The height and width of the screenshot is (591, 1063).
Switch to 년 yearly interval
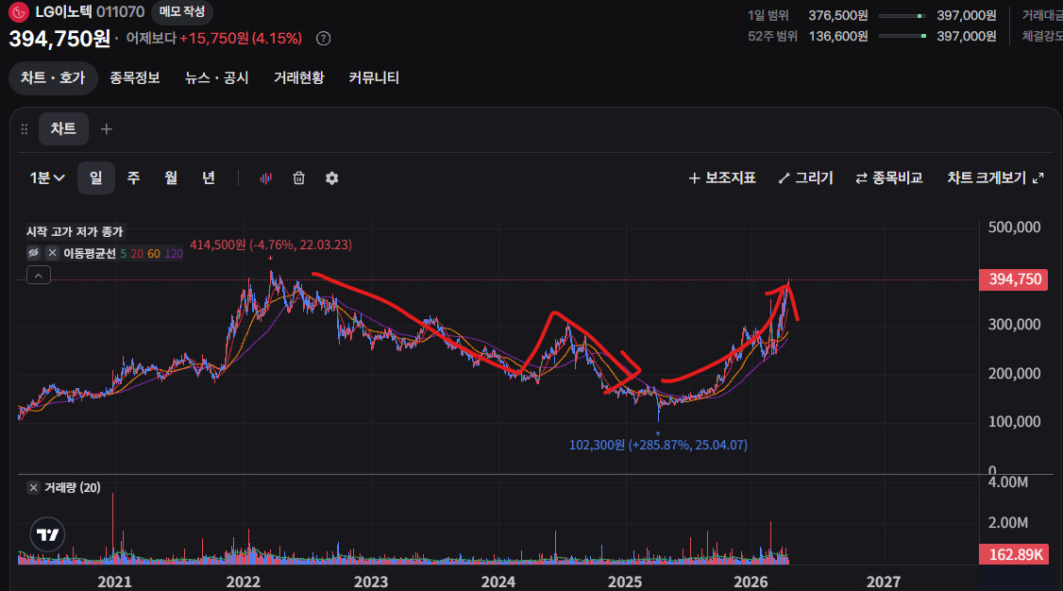(x=208, y=177)
